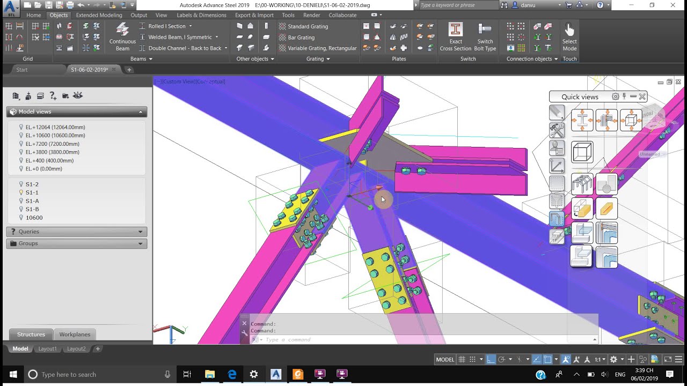This screenshot has height=386, width=687.
Task: Toggle grid display in status bar
Action: point(462,360)
